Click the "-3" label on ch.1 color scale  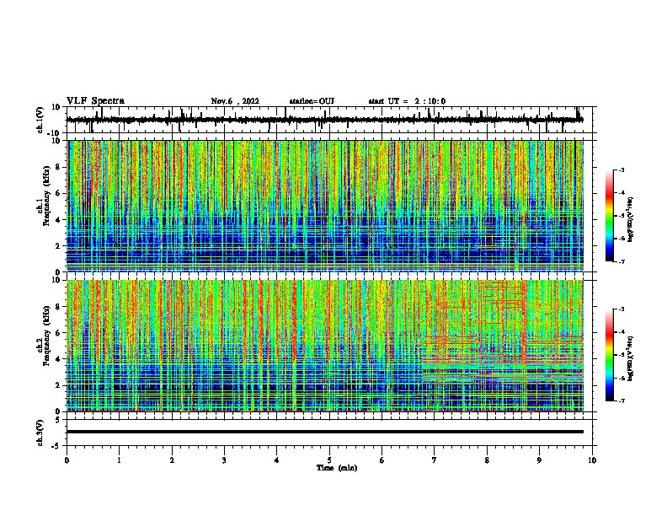(622, 169)
